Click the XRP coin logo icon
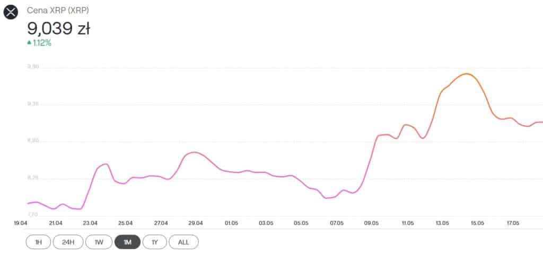 pyautogui.click(x=11, y=12)
